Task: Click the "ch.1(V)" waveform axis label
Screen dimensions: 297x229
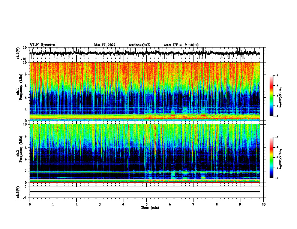Action: 18,53
